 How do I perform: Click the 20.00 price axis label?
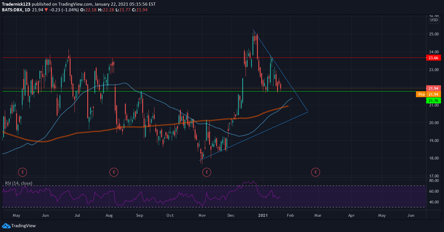coord(434,123)
